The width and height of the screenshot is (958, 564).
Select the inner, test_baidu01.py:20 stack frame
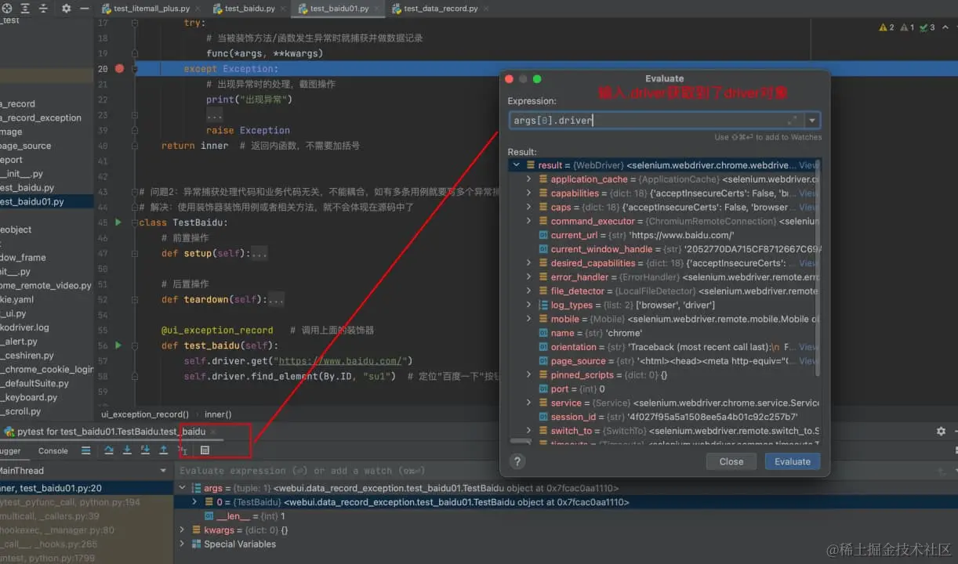pos(86,488)
